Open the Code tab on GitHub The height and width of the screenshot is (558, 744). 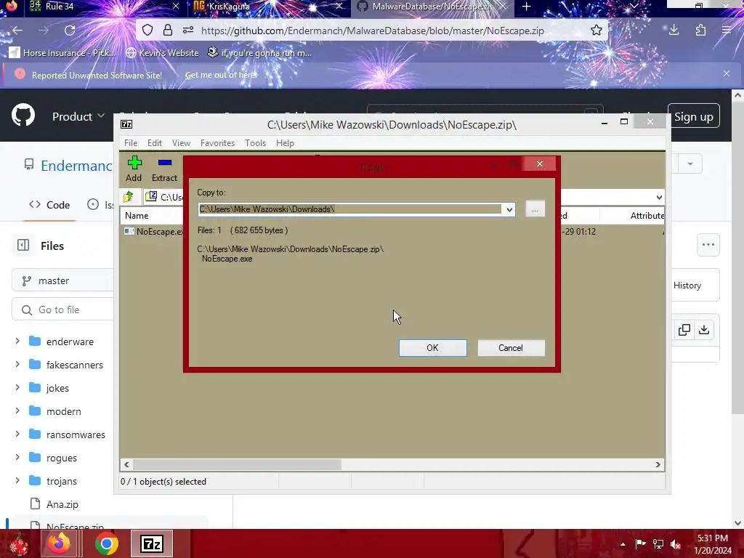[x=49, y=205]
